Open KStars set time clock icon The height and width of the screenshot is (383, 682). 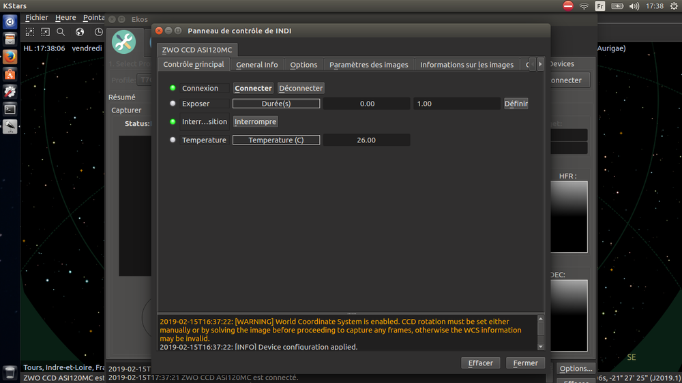99,32
